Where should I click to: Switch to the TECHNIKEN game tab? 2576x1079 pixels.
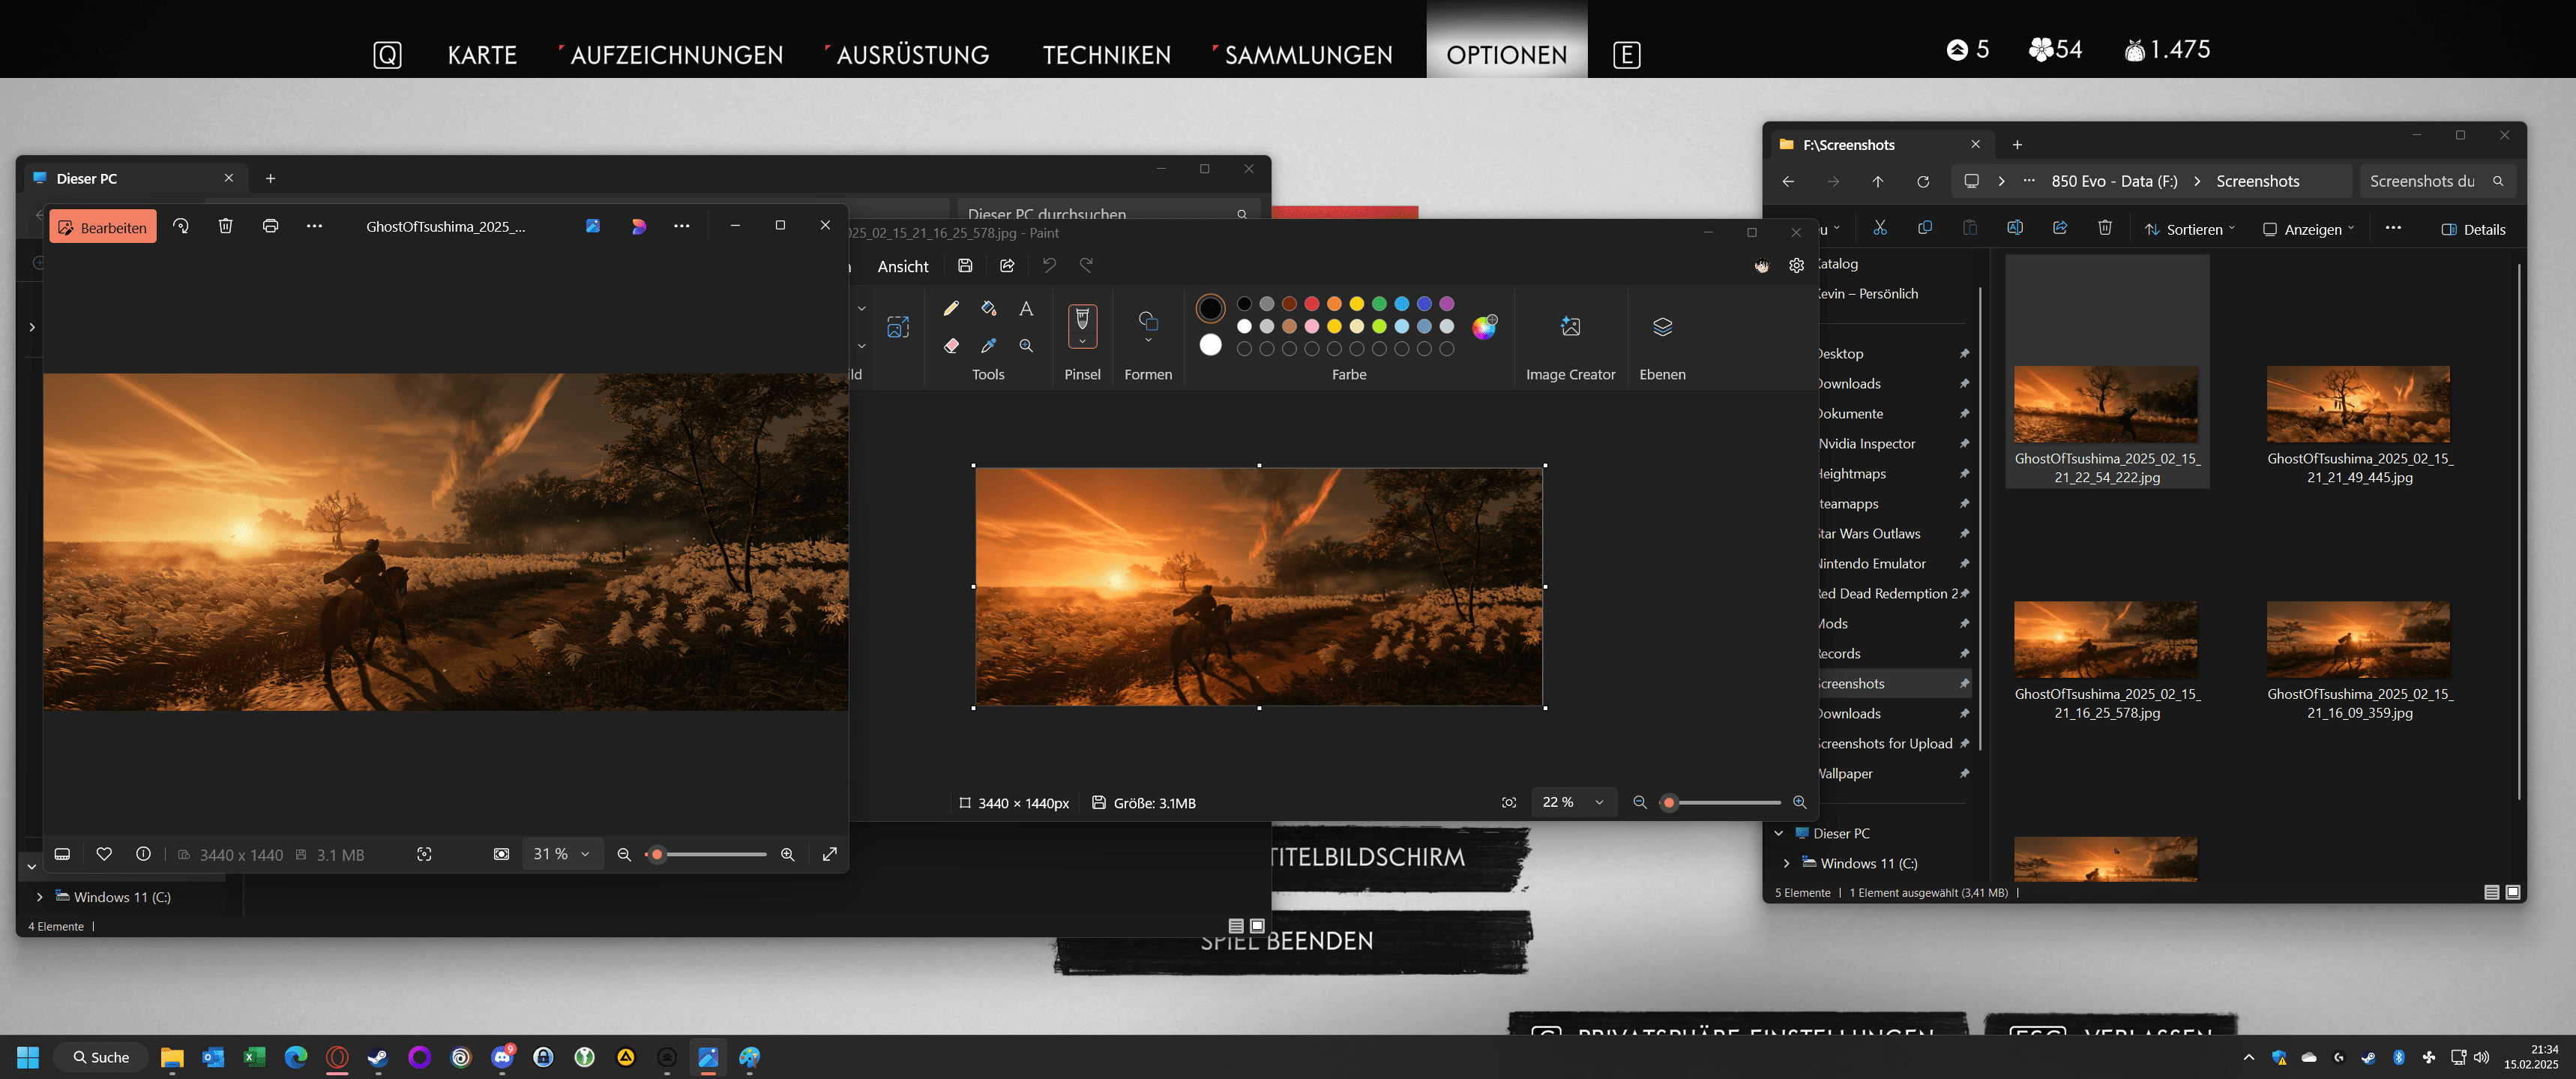tap(1107, 55)
